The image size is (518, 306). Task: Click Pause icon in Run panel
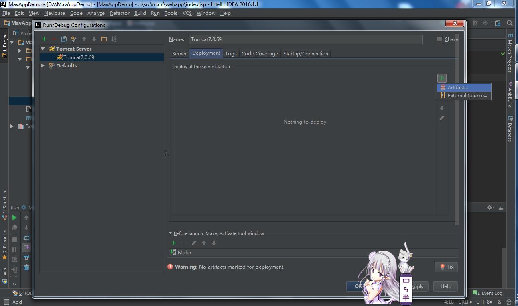(x=14, y=250)
